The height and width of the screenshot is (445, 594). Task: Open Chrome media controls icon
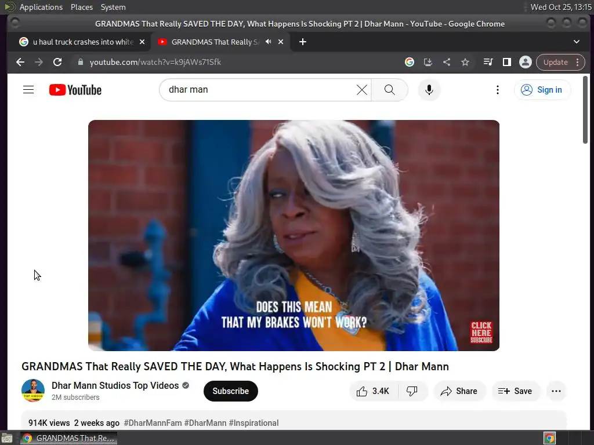click(x=488, y=62)
